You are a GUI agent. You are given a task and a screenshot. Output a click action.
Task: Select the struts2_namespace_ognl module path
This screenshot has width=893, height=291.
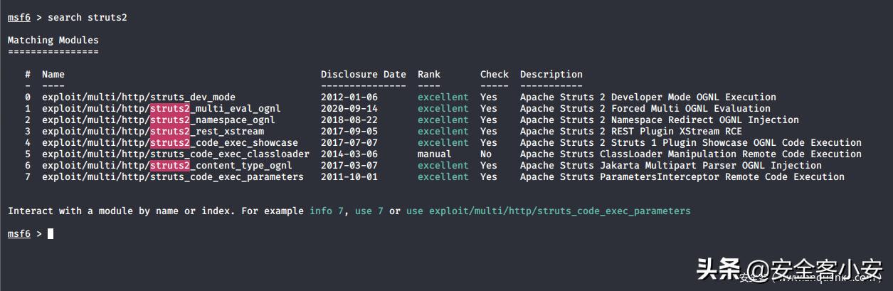158,120
